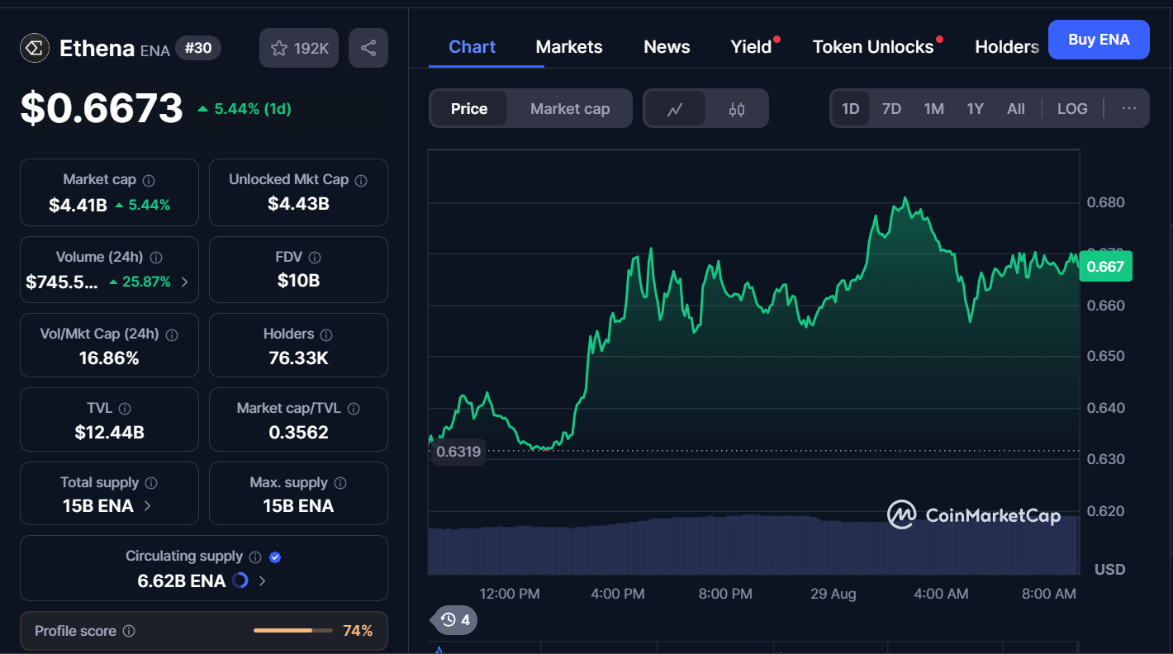Click the 15B ENA max supply value
Image resolution: width=1173 pixels, height=654 pixels.
click(x=298, y=505)
